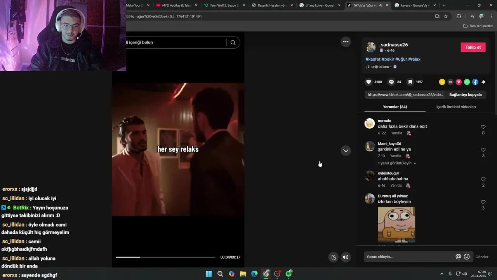The height and width of the screenshot is (280, 497).
Task: Open emoji picker in comment box
Action: pyautogui.click(x=467, y=257)
